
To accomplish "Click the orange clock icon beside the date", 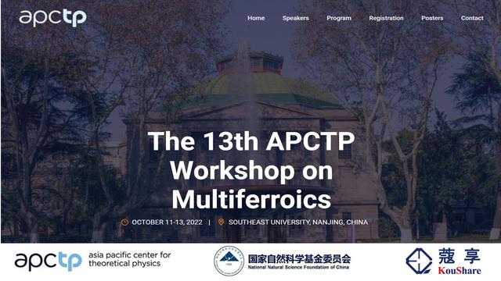I will tap(124, 222).
